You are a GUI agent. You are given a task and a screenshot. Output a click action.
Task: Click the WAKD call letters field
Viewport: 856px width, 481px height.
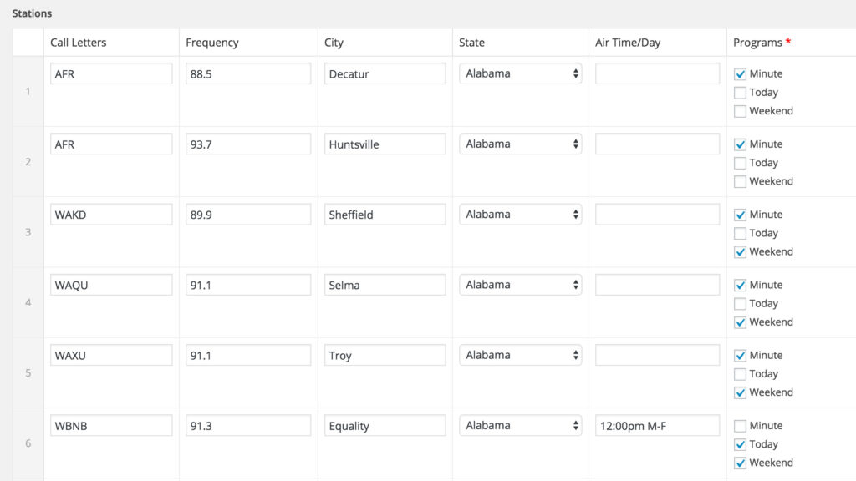[x=111, y=215]
